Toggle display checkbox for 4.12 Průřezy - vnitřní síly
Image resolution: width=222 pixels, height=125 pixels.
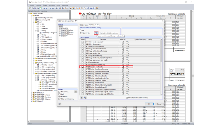pos(83,67)
